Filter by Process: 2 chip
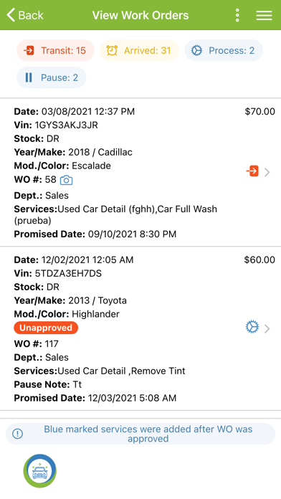This screenshot has height=499, width=281. click(224, 50)
